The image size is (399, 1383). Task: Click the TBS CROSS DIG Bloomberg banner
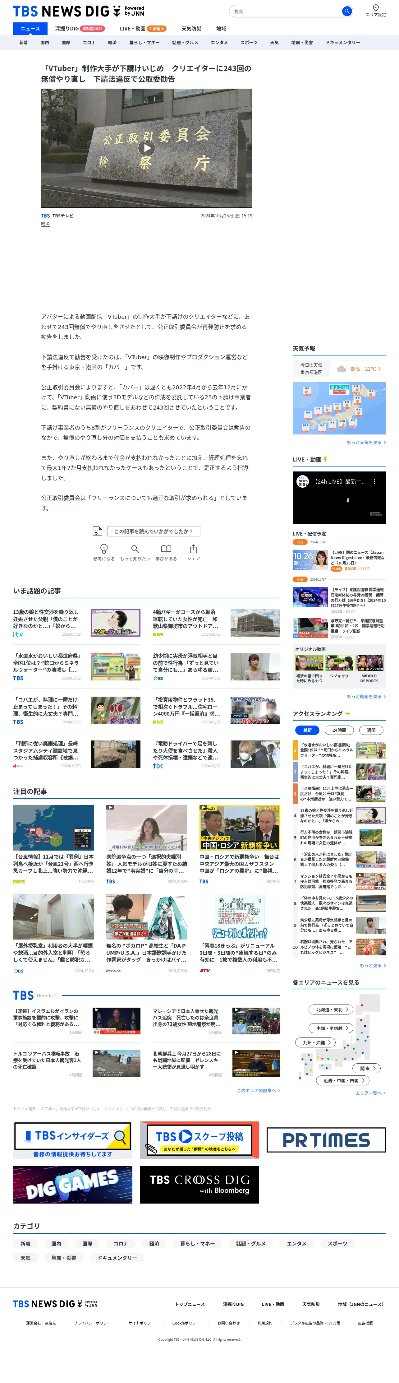pyautogui.click(x=199, y=1184)
